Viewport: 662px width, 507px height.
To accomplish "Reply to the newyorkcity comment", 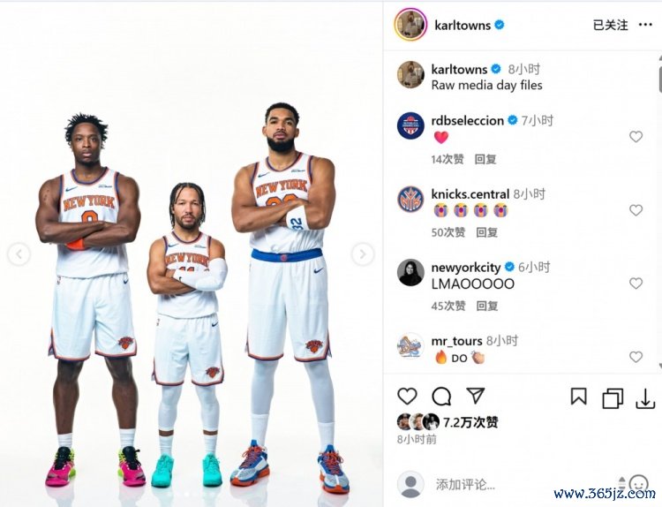I will [486, 306].
